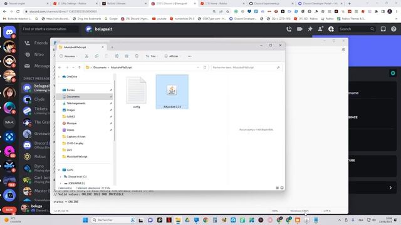Image resolution: width=401 pixels, height=225 pixels.
Task: Open a new Chrome tab
Action: [350, 4]
